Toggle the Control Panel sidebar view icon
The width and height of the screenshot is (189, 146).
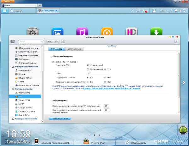point(13,41)
